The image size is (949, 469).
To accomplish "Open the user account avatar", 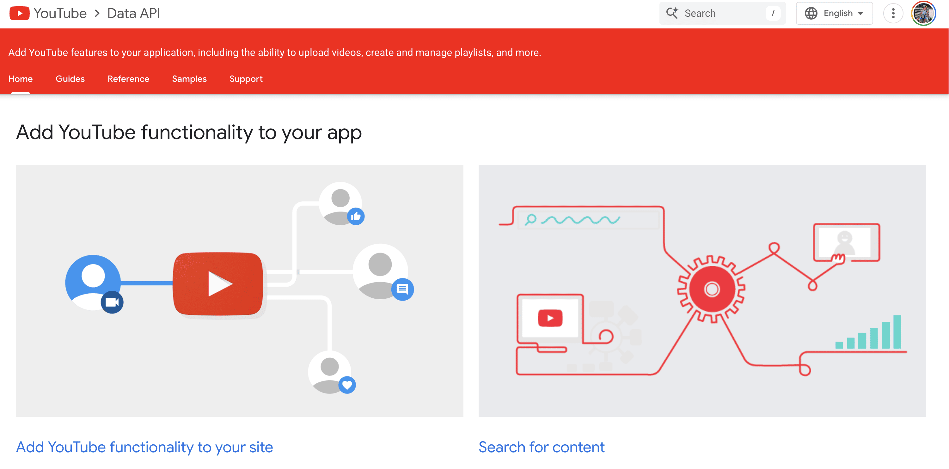I will coord(923,13).
